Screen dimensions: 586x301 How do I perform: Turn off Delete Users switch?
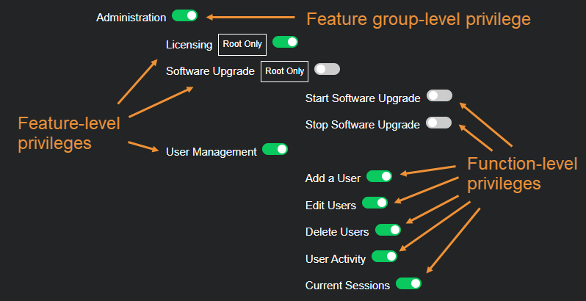(x=388, y=230)
